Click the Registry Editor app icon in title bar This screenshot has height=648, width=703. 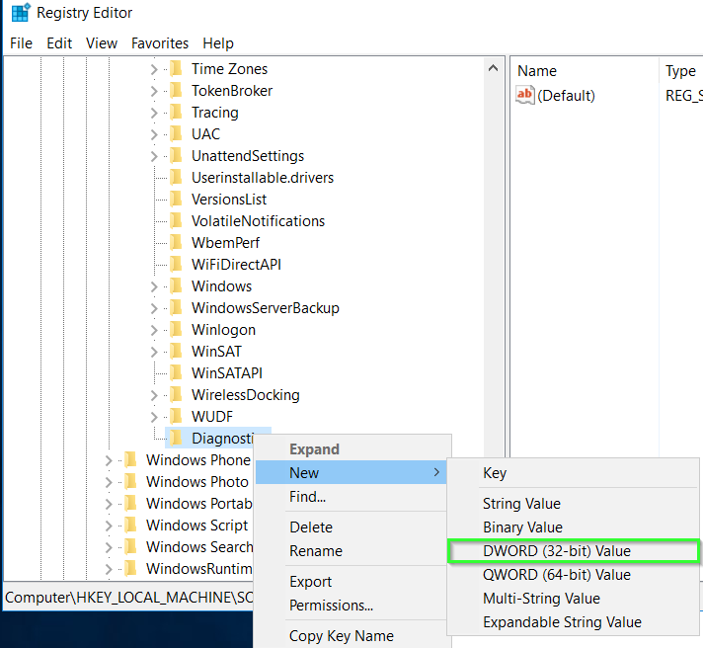click(x=20, y=14)
